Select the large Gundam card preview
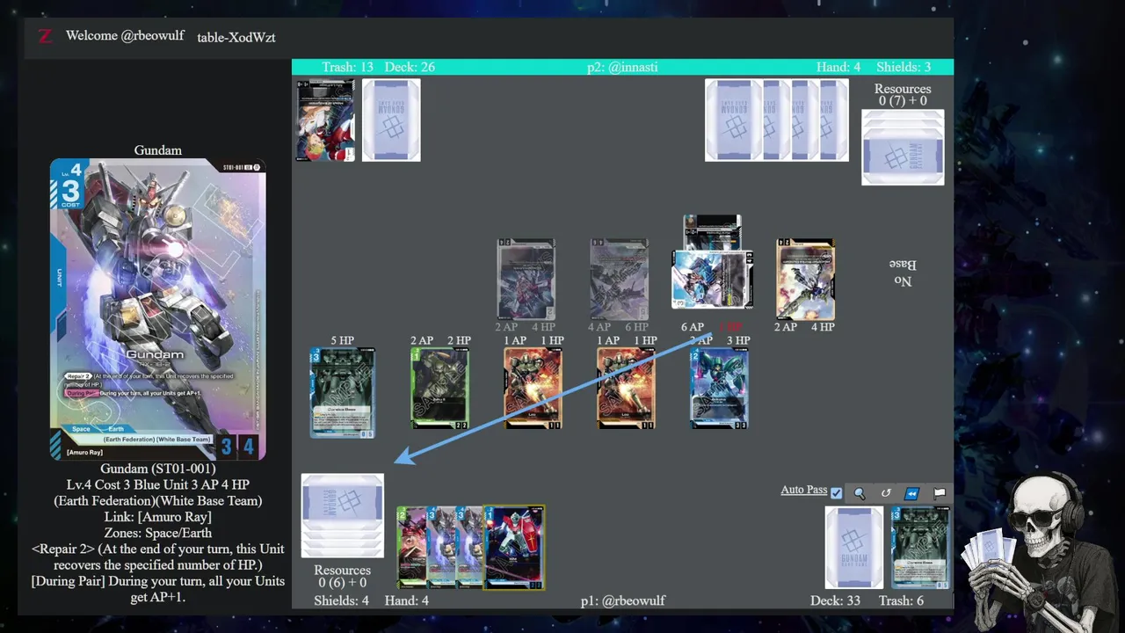 (x=158, y=309)
